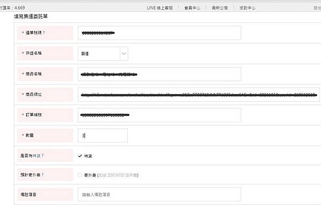
Task: Uncheck the 特貨 checkbox
Action: pos(80,156)
